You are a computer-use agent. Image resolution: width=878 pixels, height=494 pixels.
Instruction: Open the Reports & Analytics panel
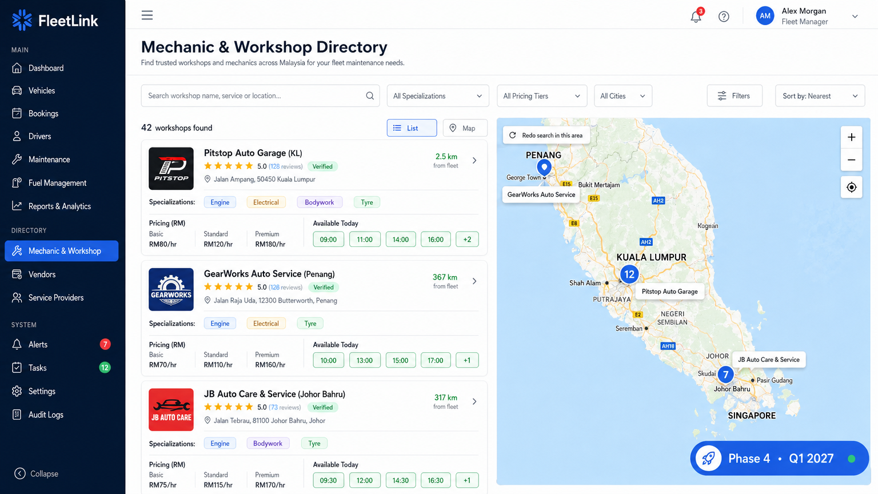pos(60,206)
